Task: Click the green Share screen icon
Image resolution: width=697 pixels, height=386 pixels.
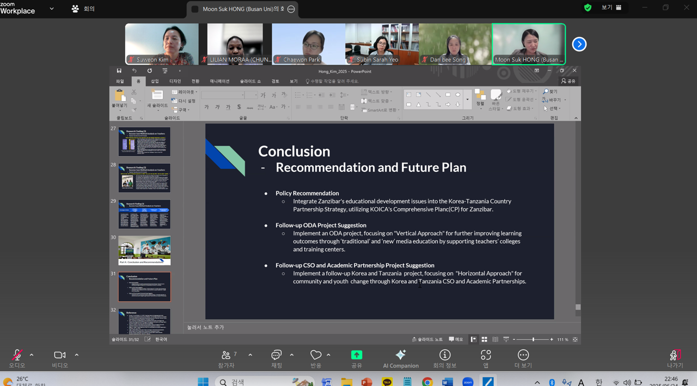Action: 357,355
